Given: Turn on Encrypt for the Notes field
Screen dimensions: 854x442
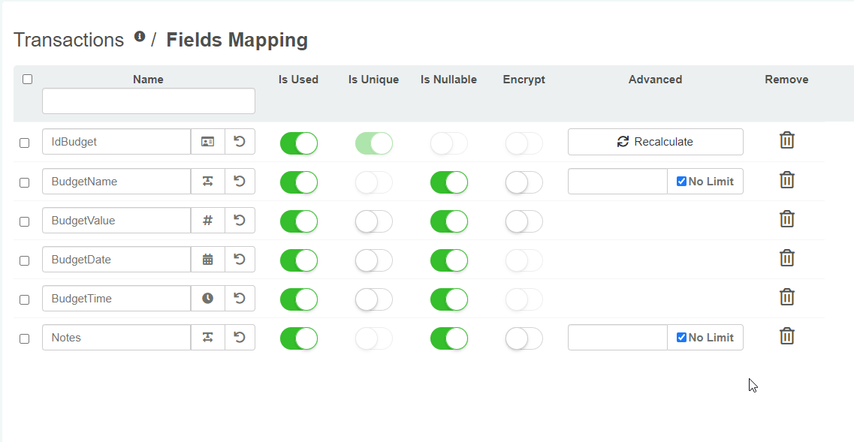Looking at the screenshot, I should (x=524, y=338).
